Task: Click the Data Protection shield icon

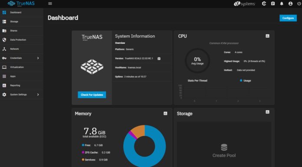Action: (4, 39)
